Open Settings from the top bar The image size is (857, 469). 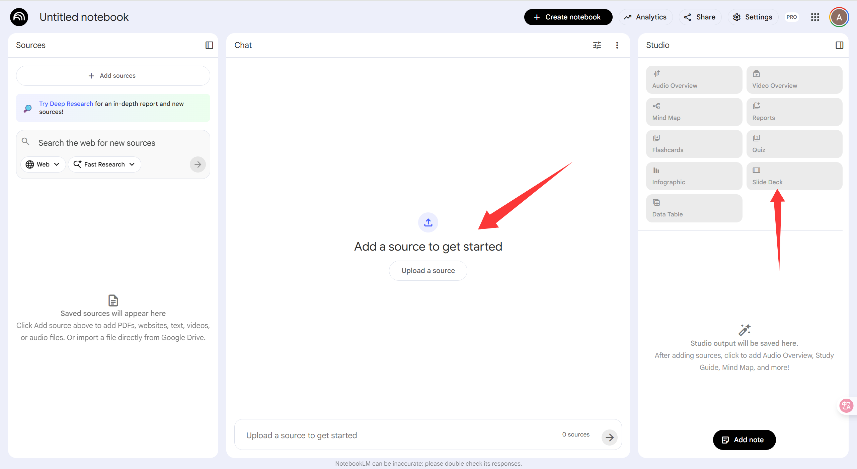tap(753, 17)
